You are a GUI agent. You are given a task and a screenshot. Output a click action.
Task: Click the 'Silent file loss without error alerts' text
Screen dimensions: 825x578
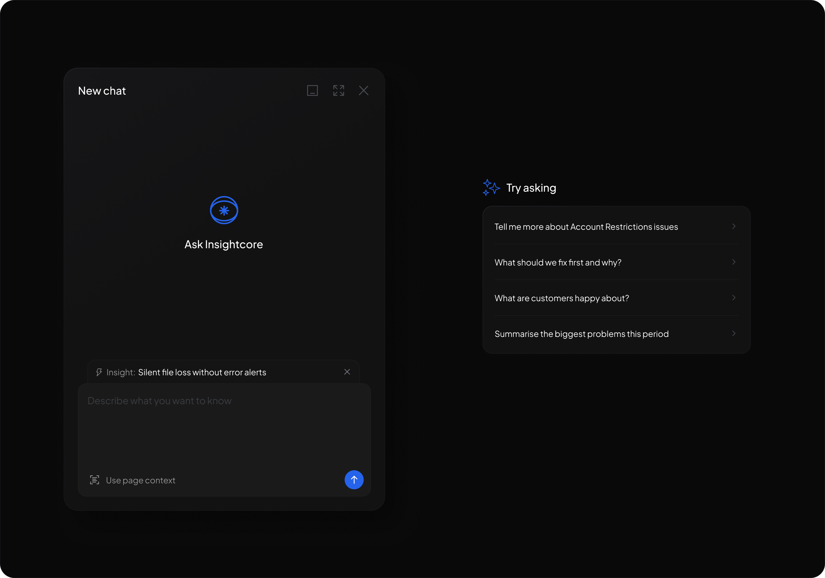point(202,372)
